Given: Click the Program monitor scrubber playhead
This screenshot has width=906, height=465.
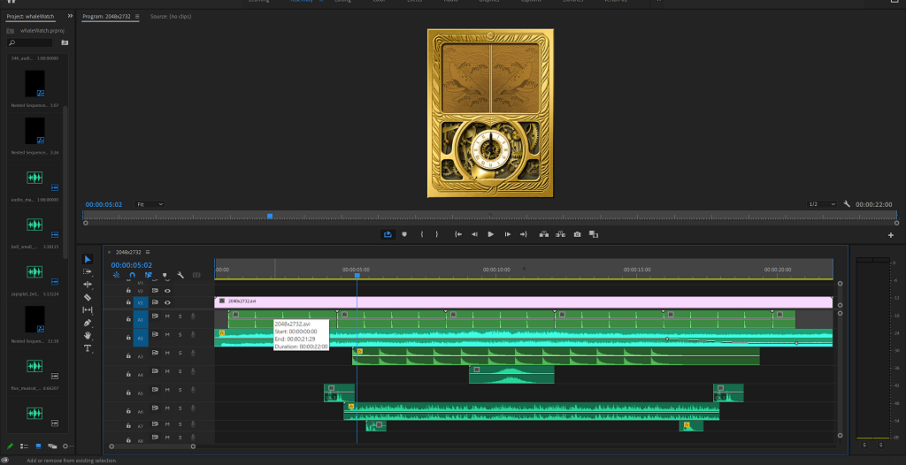Looking at the screenshot, I should (269, 217).
